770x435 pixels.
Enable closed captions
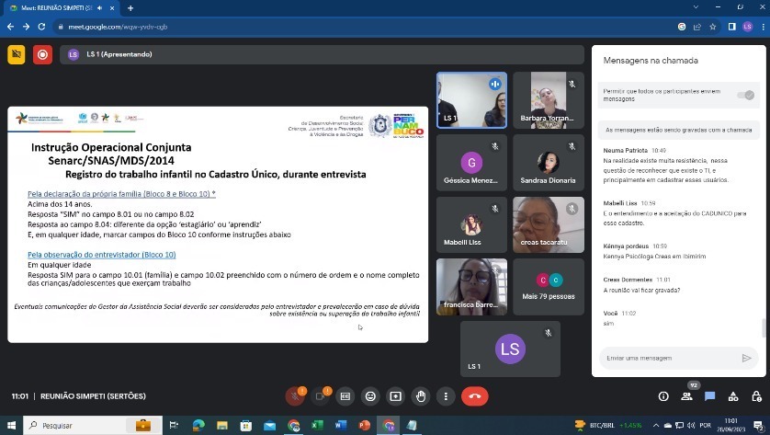coord(345,396)
